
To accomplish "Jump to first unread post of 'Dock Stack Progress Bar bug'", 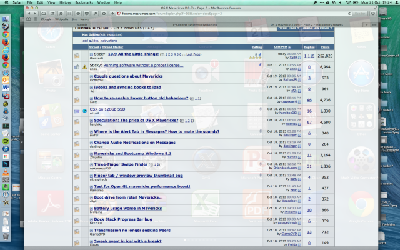I will pyautogui.click(x=91, y=219).
